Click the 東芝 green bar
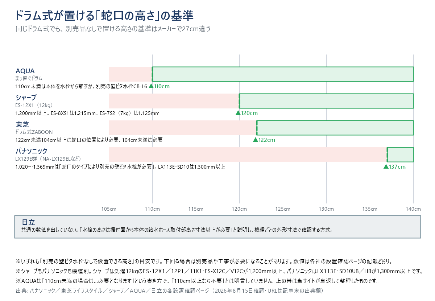Screen dimensions: 435x301 tap(335, 128)
